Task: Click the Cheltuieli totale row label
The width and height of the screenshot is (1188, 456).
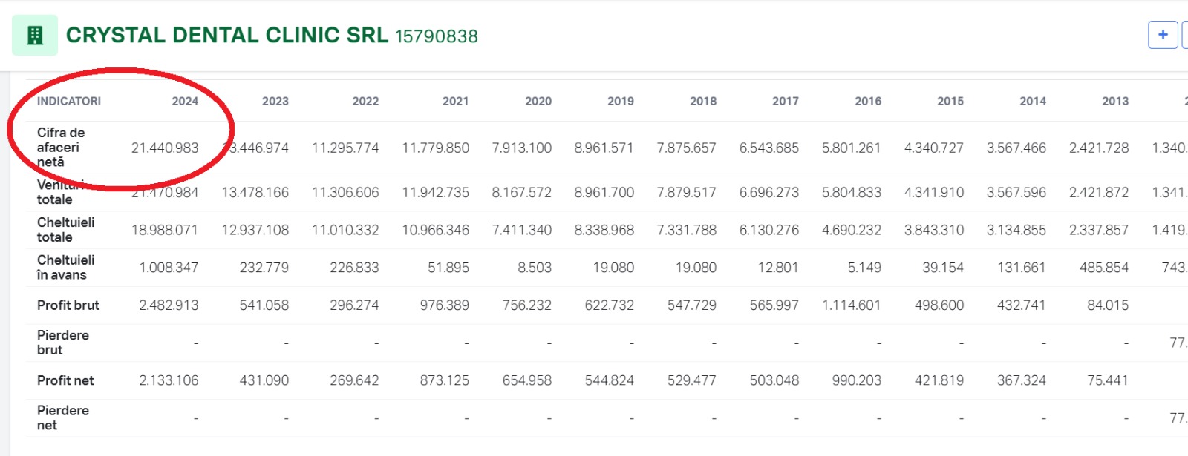Action: coord(65,230)
